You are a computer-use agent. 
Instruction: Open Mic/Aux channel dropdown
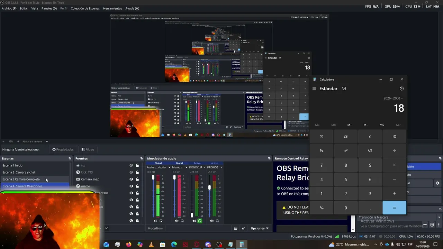pos(187,167)
